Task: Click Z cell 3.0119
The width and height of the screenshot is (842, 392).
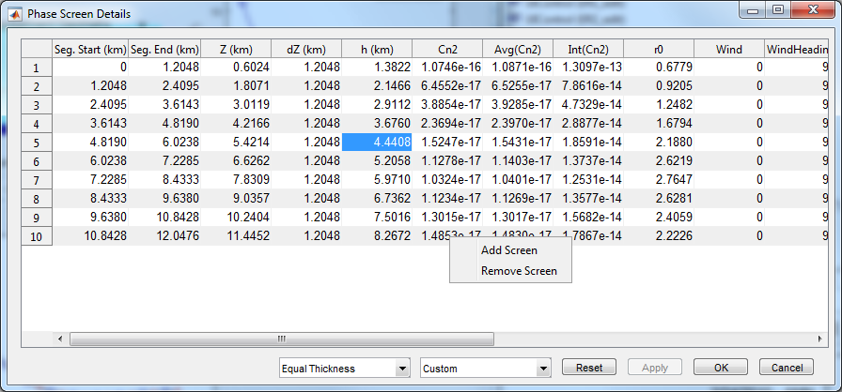Action: coord(236,104)
